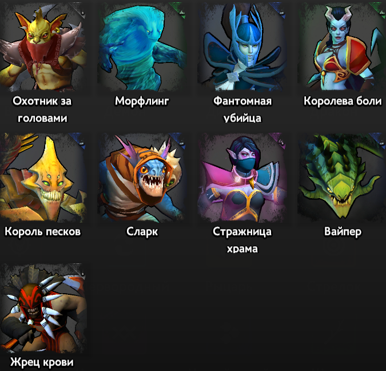Pick the Жрец крови hero portrait
The width and height of the screenshot is (386, 371).
click(x=42, y=308)
